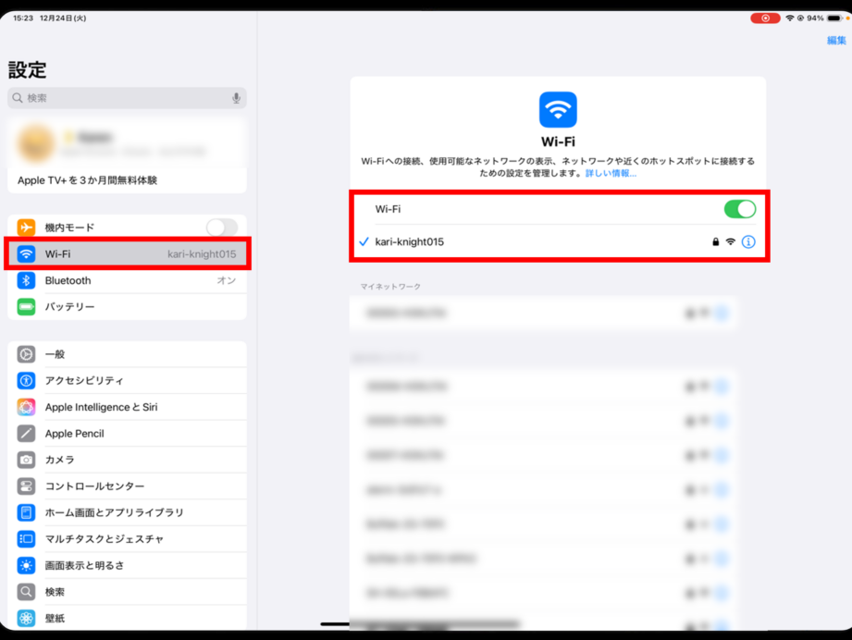This screenshot has height=640, width=852.
Task: Click the battery indicator in the status bar
Action: pyautogui.click(x=834, y=18)
